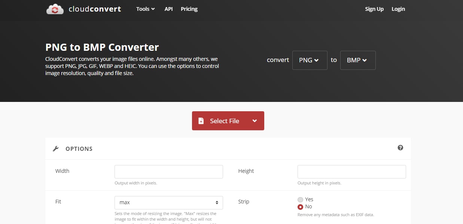Click the Select File button
Viewport: 463px width, 224px height.
[x=228, y=121]
